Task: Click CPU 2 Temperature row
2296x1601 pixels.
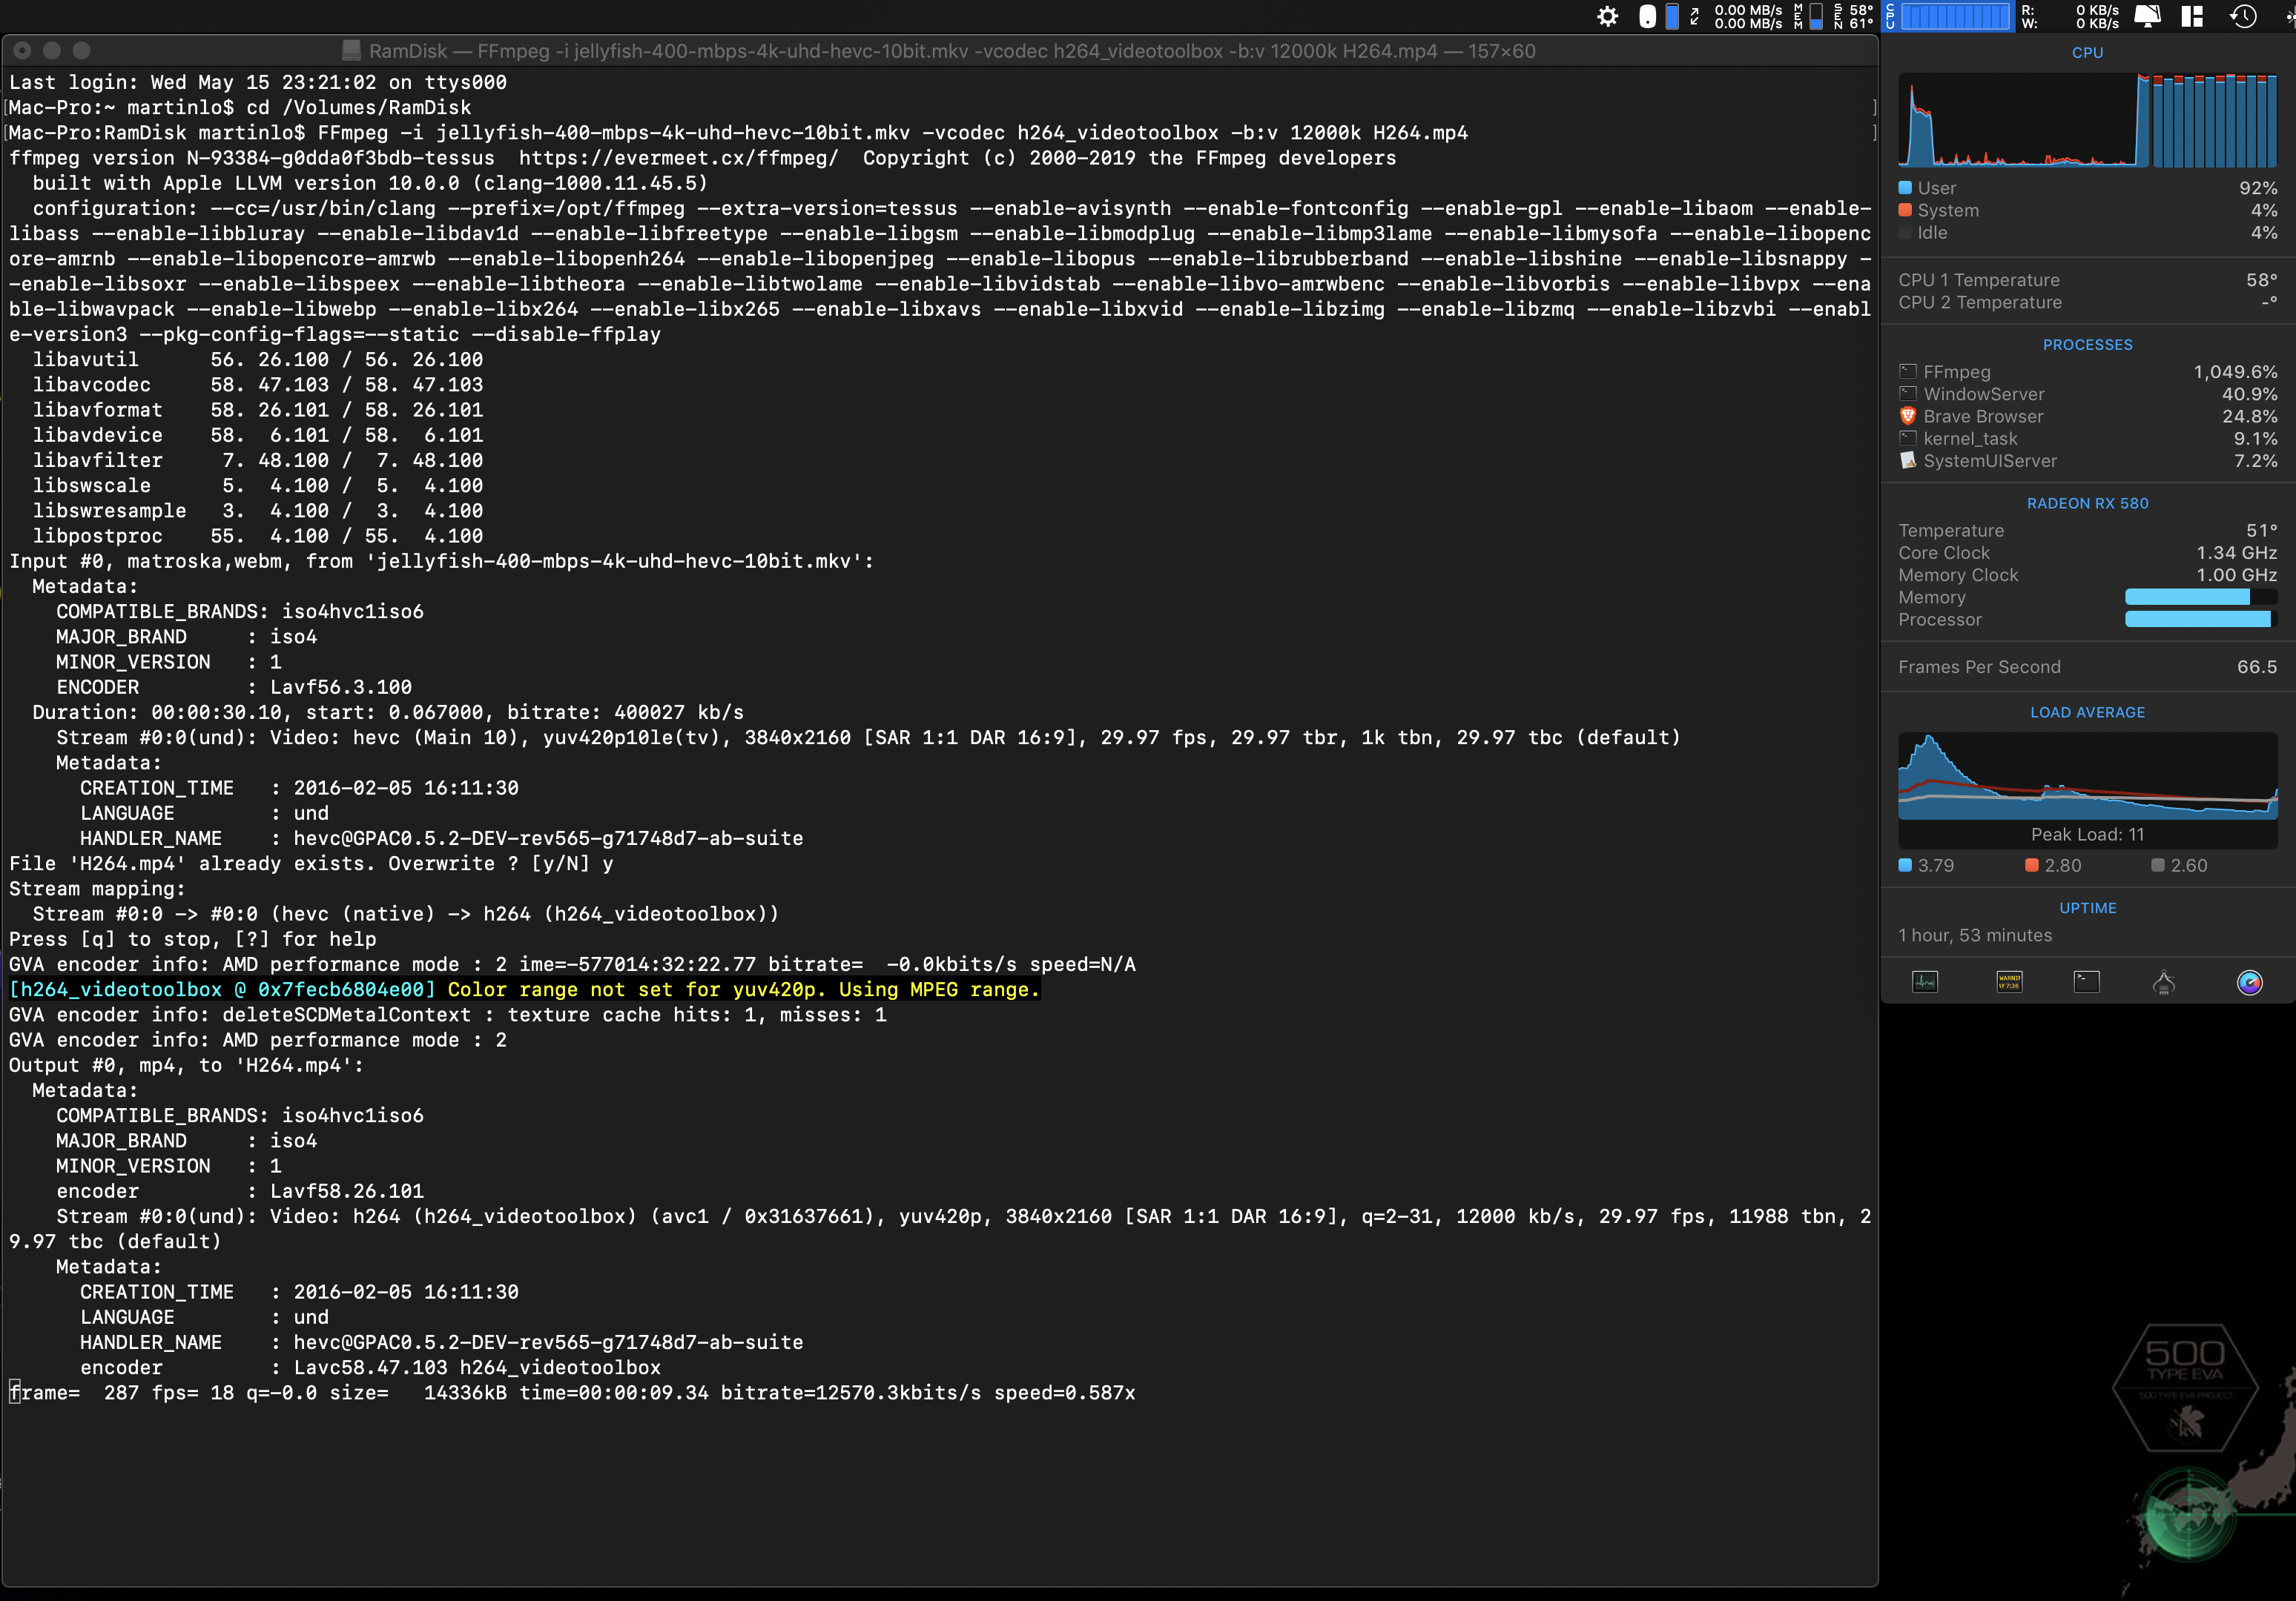Action: [2087, 302]
